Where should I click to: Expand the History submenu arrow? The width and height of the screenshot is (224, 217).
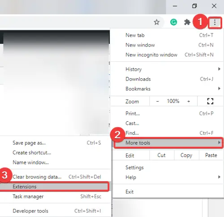point(219,69)
